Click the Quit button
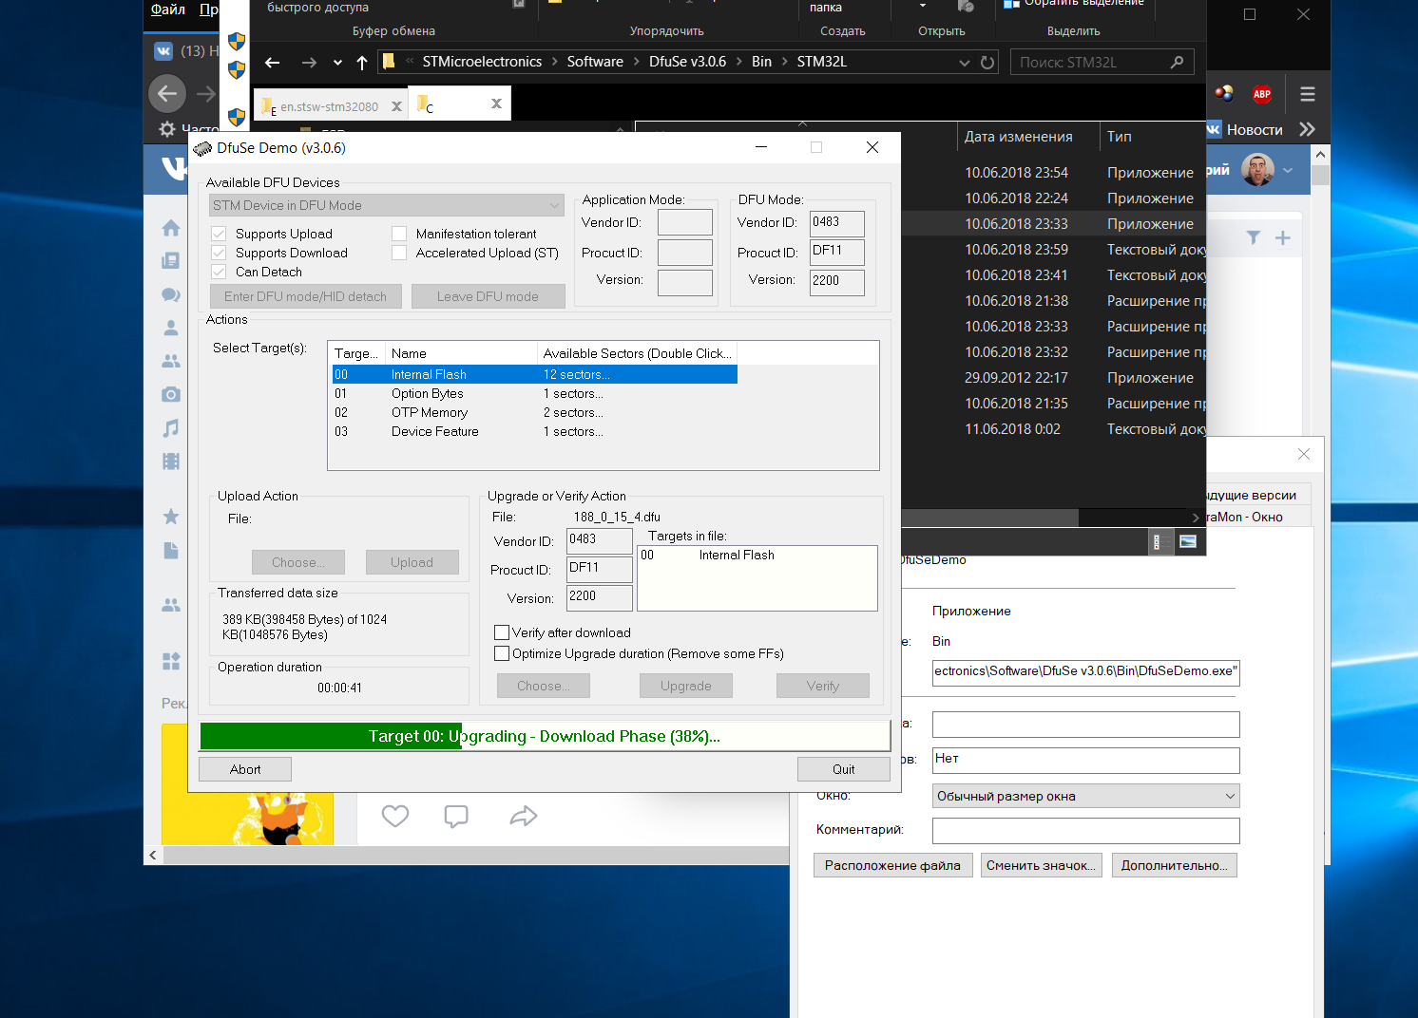Screen dimensions: 1418x1018 [x=843, y=769]
